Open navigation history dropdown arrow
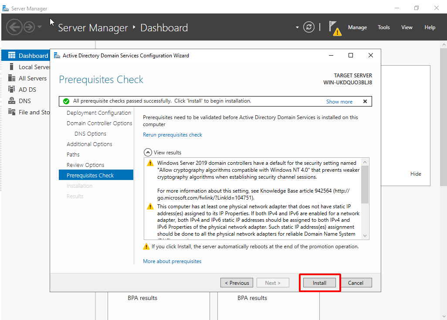The image size is (447, 320). 40,27
